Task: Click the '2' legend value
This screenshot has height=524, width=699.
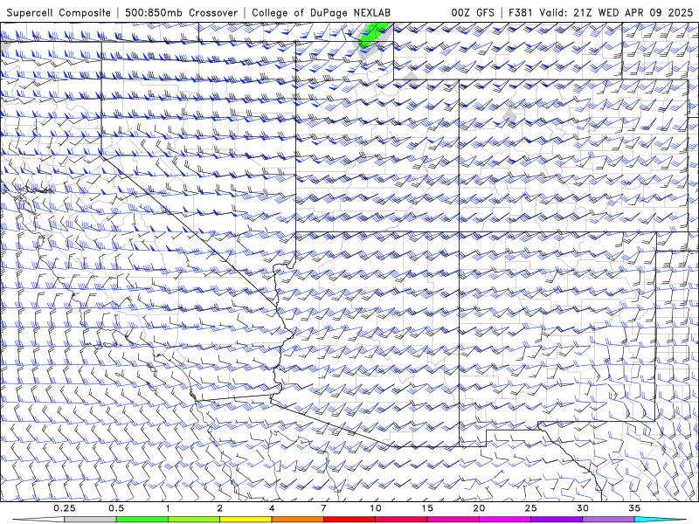Action: [220, 508]
